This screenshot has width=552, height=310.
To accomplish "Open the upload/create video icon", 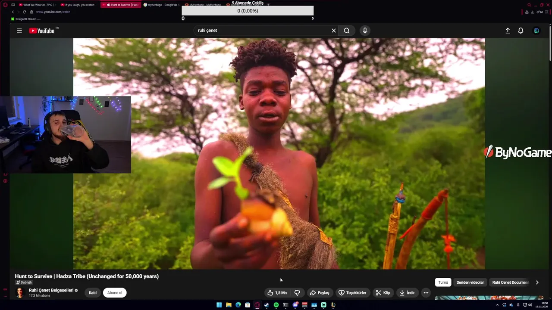I will [x=508, y=31].
